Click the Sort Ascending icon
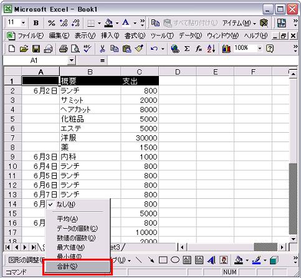The image size is (301, 278). coord(211,49)
